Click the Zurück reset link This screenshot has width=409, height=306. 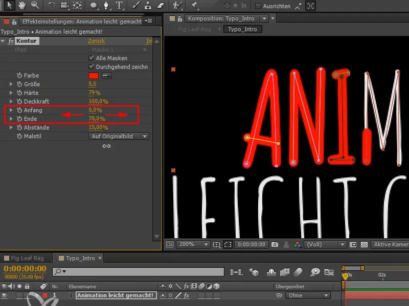96,41
